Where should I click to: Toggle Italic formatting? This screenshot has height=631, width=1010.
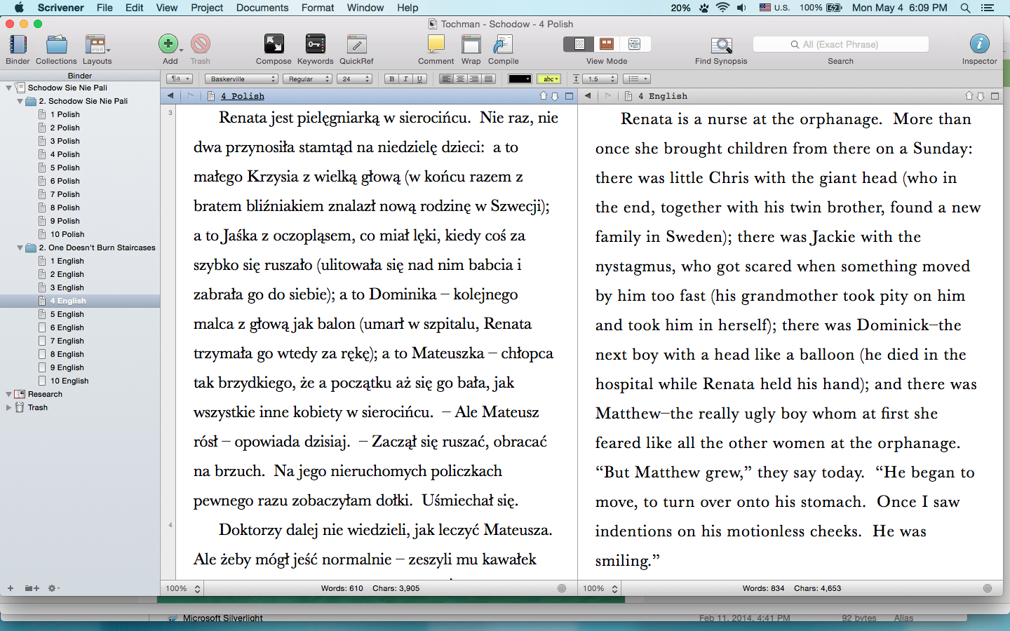(405, 79)
